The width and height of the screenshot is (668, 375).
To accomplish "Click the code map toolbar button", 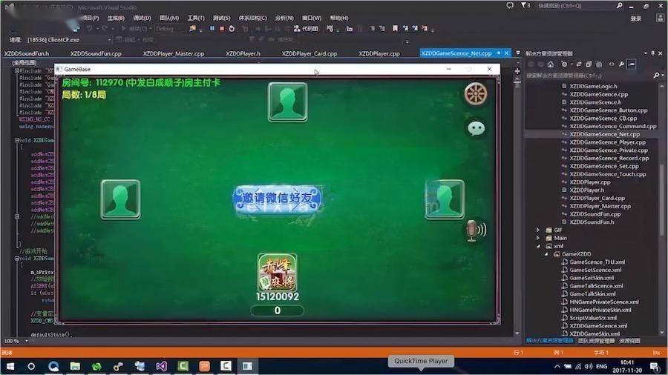I will click(x=306, y=28).
